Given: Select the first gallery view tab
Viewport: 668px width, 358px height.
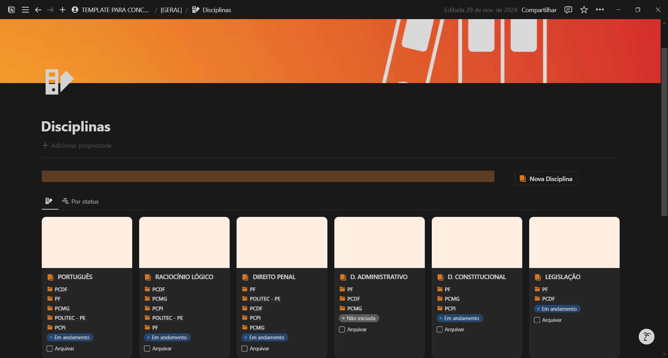Looking at the screenshot, I should tap(49, 201).
